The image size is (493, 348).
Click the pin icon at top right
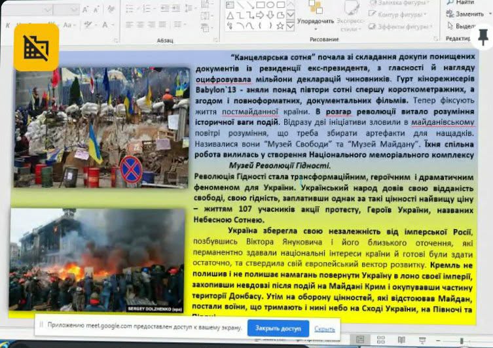[x=483, y=37]
